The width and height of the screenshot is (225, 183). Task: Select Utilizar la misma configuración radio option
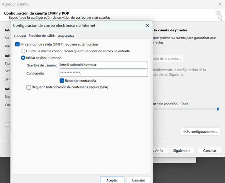coord(23,51)
